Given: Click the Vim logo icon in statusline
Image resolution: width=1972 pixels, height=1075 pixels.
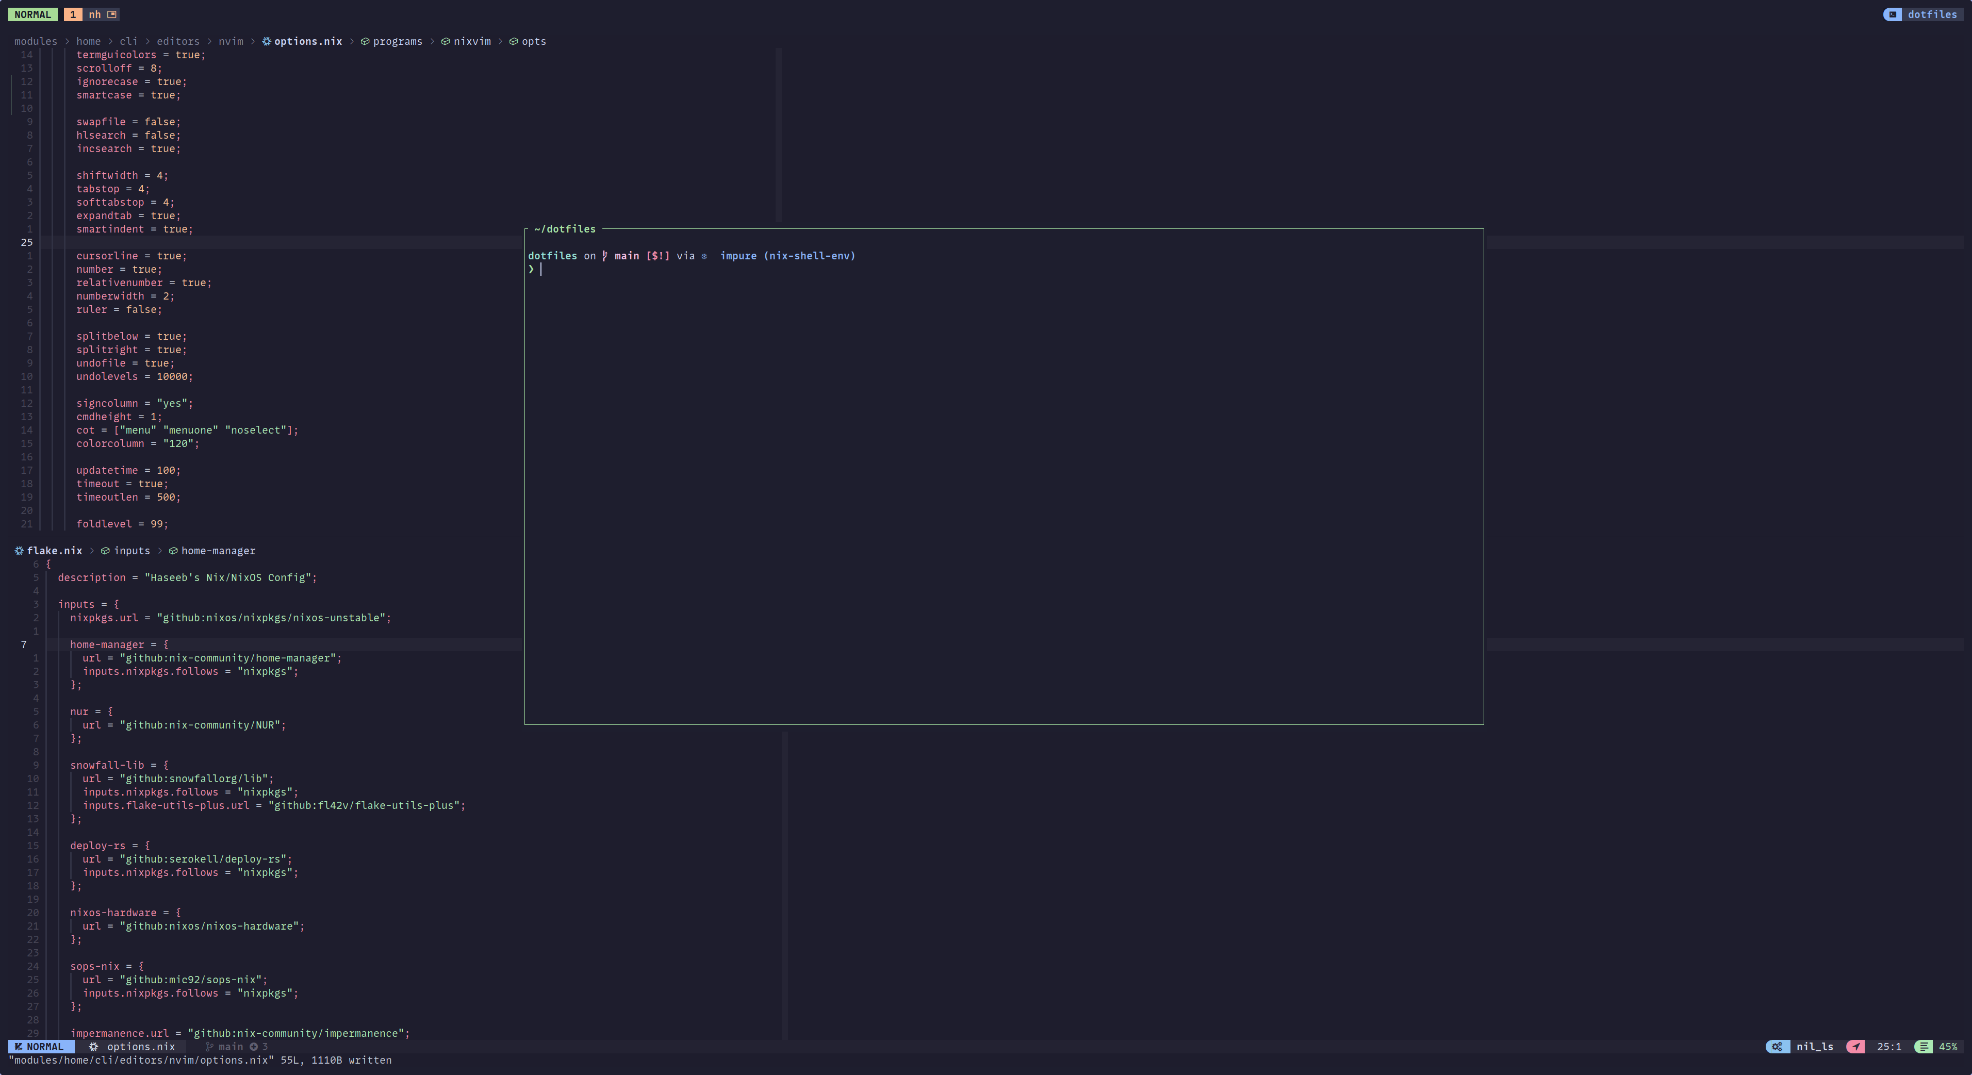Looking at the screenshot, I should coord(19,1047).
